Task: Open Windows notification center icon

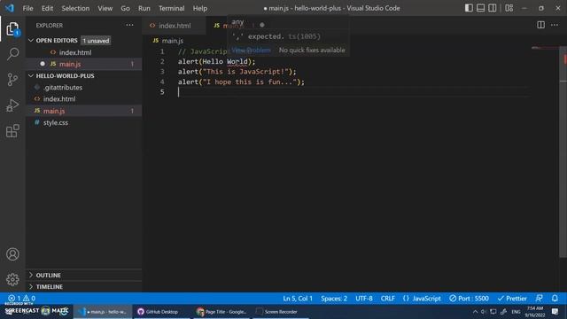Action: pyautogui.click(x=555, y=311)
